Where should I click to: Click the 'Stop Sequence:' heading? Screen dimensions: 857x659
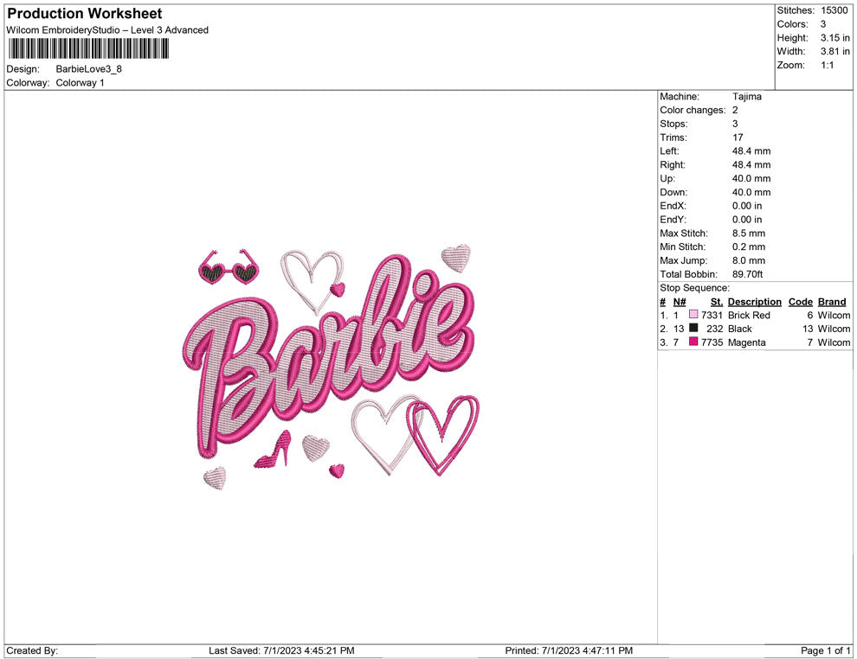(694, 288)
